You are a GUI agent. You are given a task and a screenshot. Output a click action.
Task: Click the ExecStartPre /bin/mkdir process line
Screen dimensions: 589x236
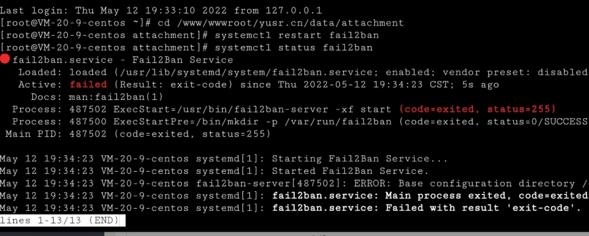click(x=300, y=121)
